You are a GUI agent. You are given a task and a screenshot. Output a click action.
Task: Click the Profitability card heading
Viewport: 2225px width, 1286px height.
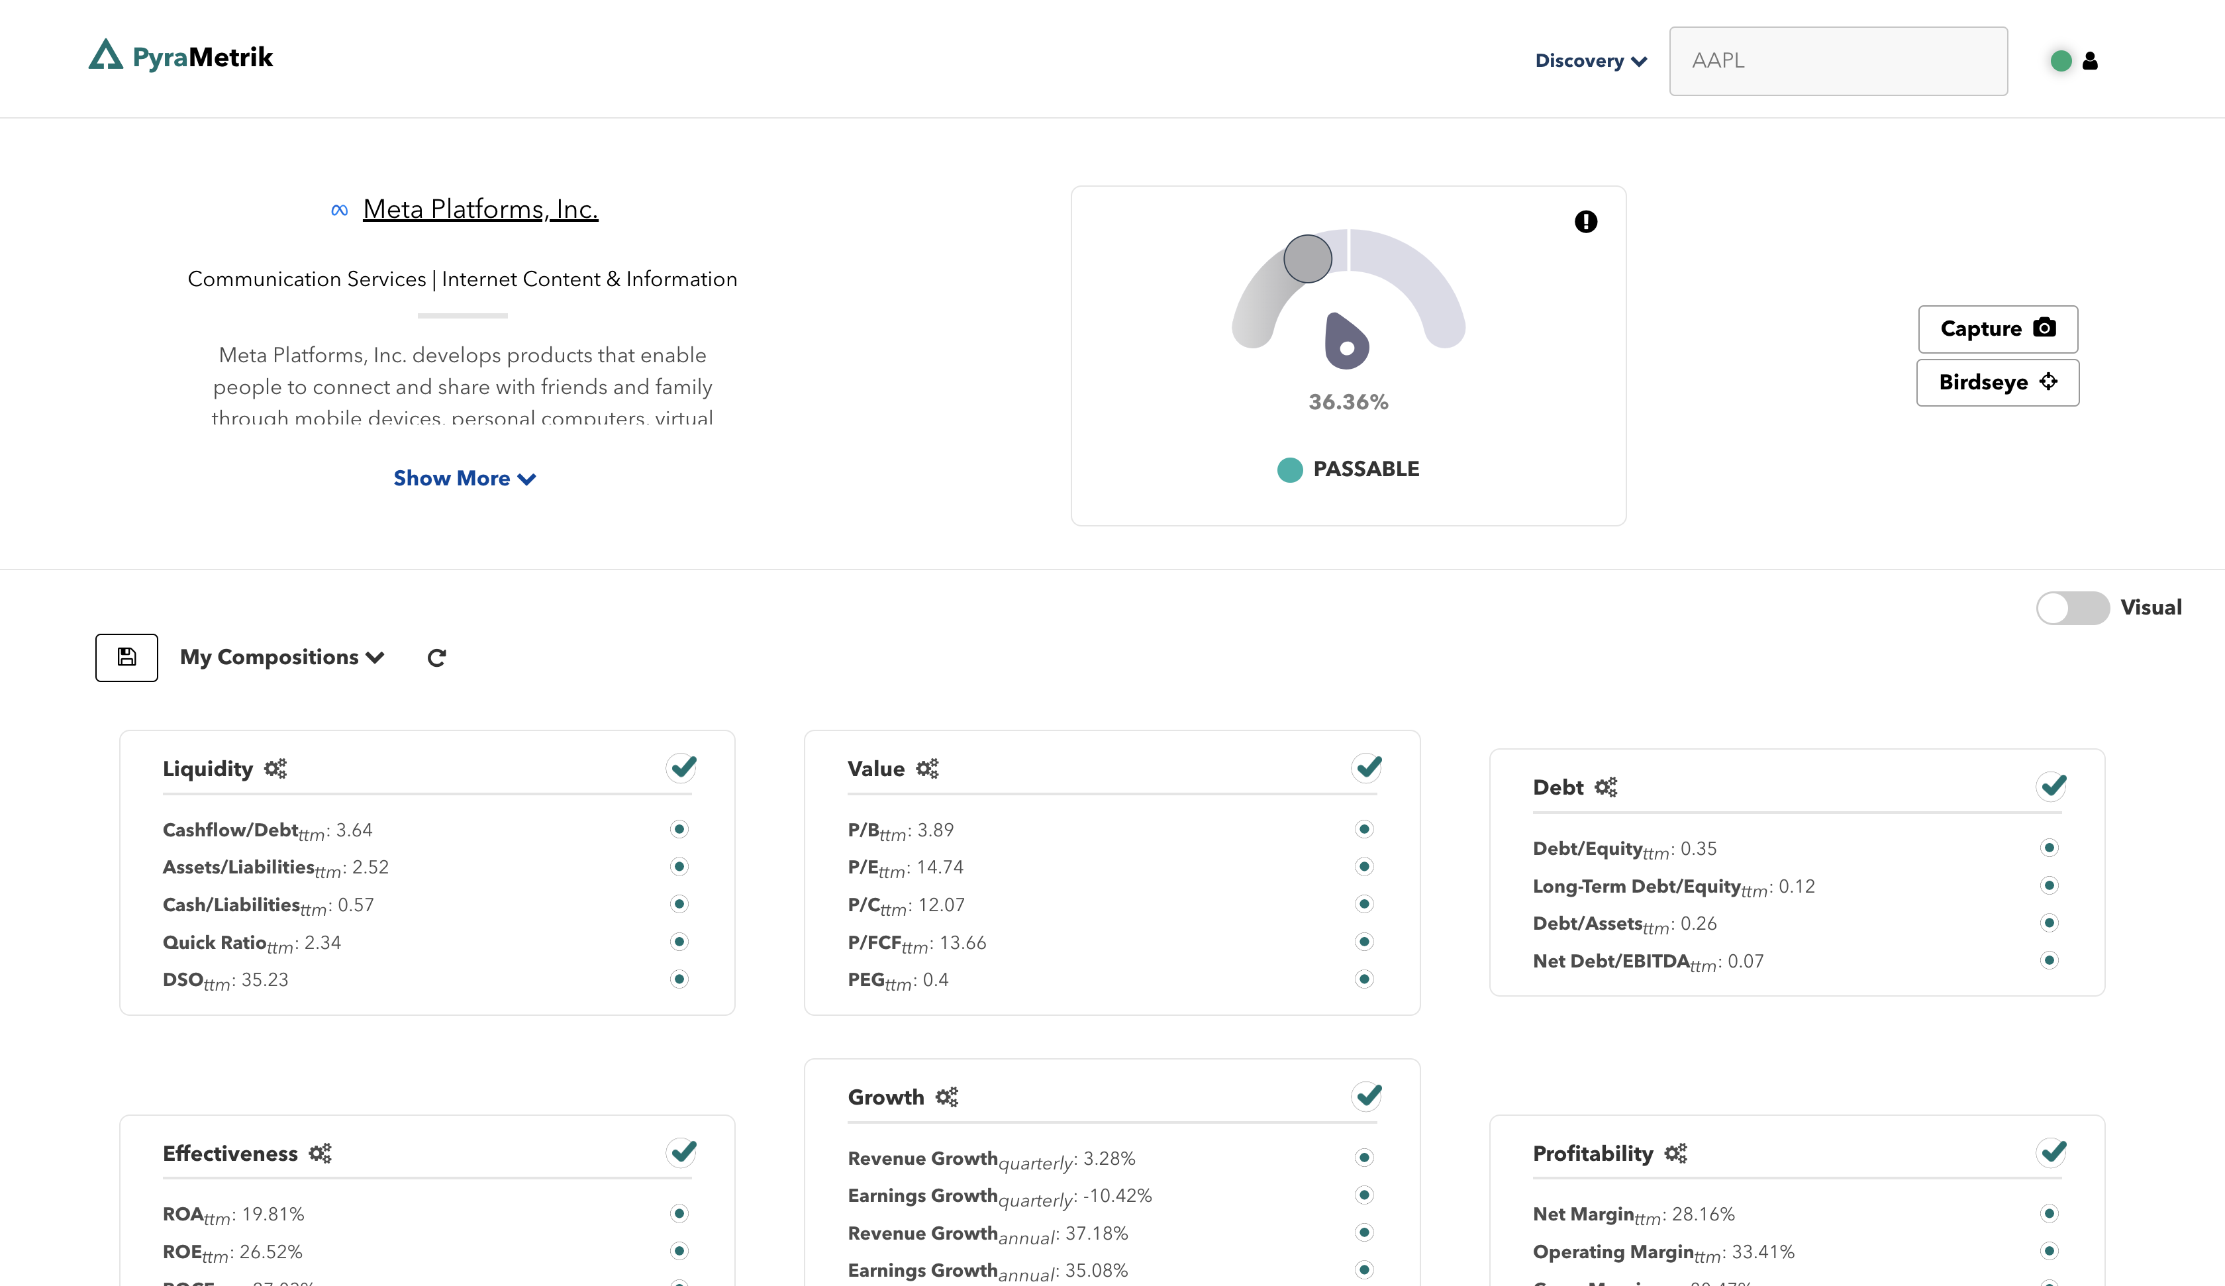click(1593, 1154)
